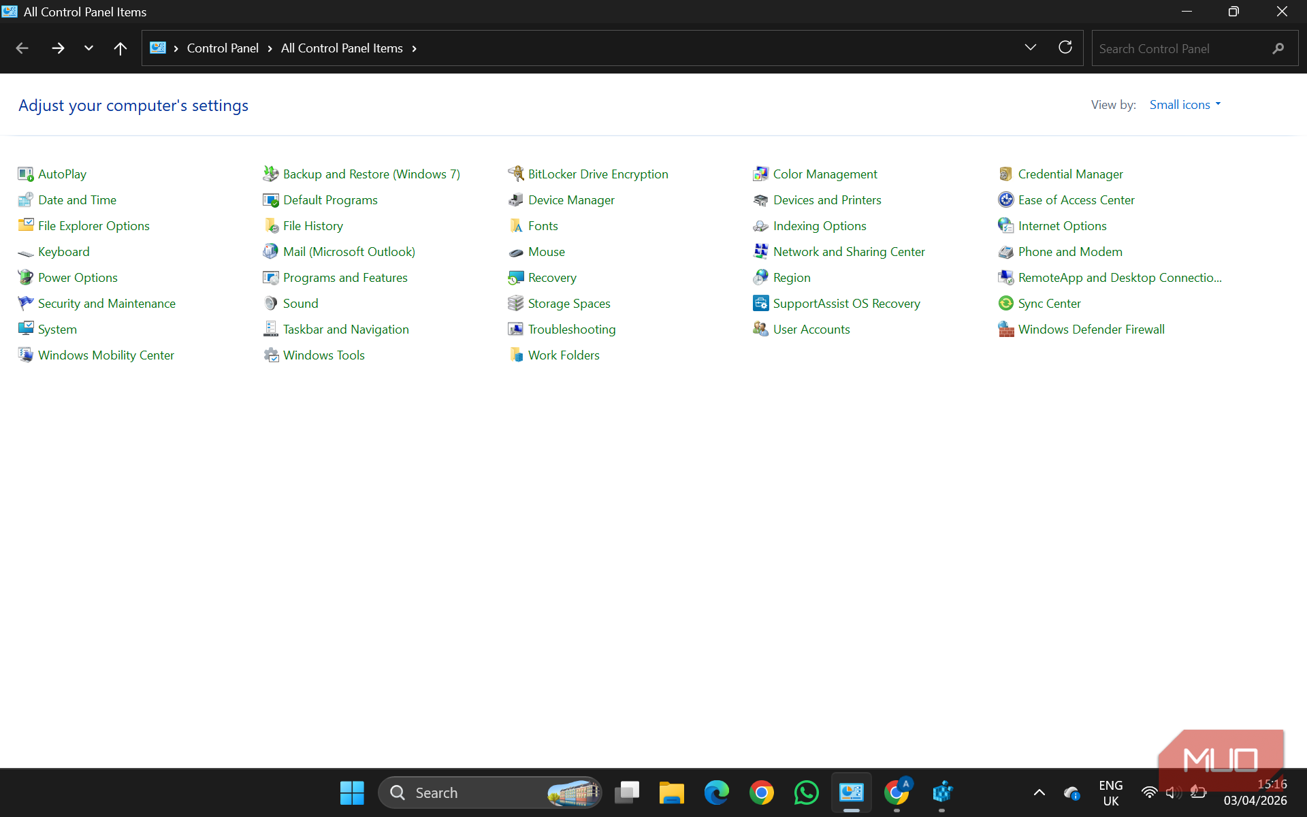Image resolution: width=1307 pixels, height=817 pixels.
Task: Refresh the Control Panel view
Action: (1065, 48)
